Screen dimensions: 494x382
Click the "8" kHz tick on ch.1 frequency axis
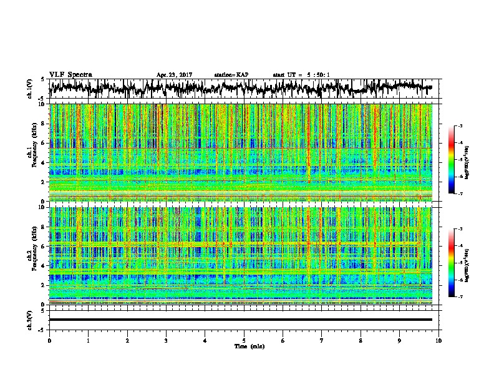click(44, 124)
